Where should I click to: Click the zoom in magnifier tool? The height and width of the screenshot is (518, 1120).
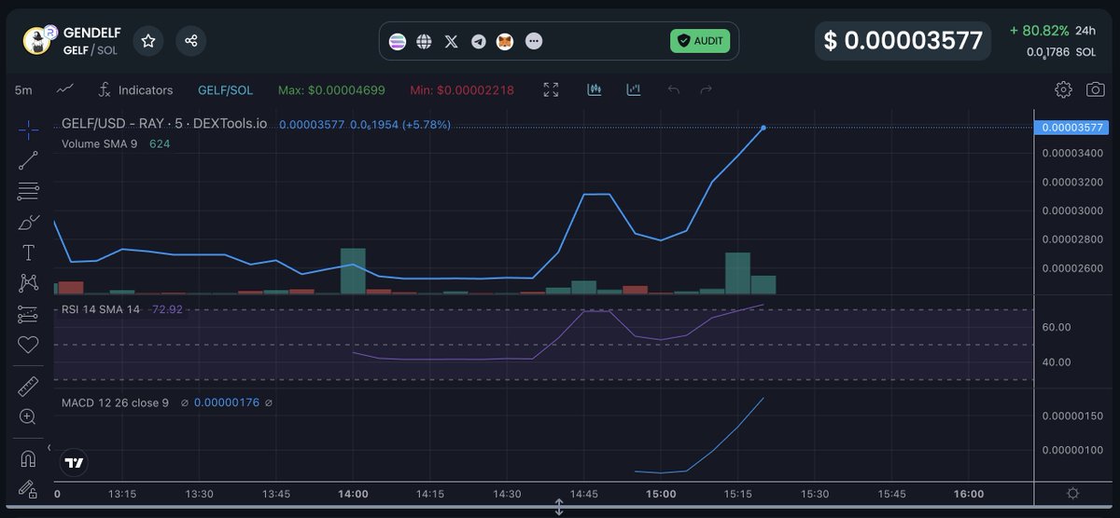click(x=28, y=416)
